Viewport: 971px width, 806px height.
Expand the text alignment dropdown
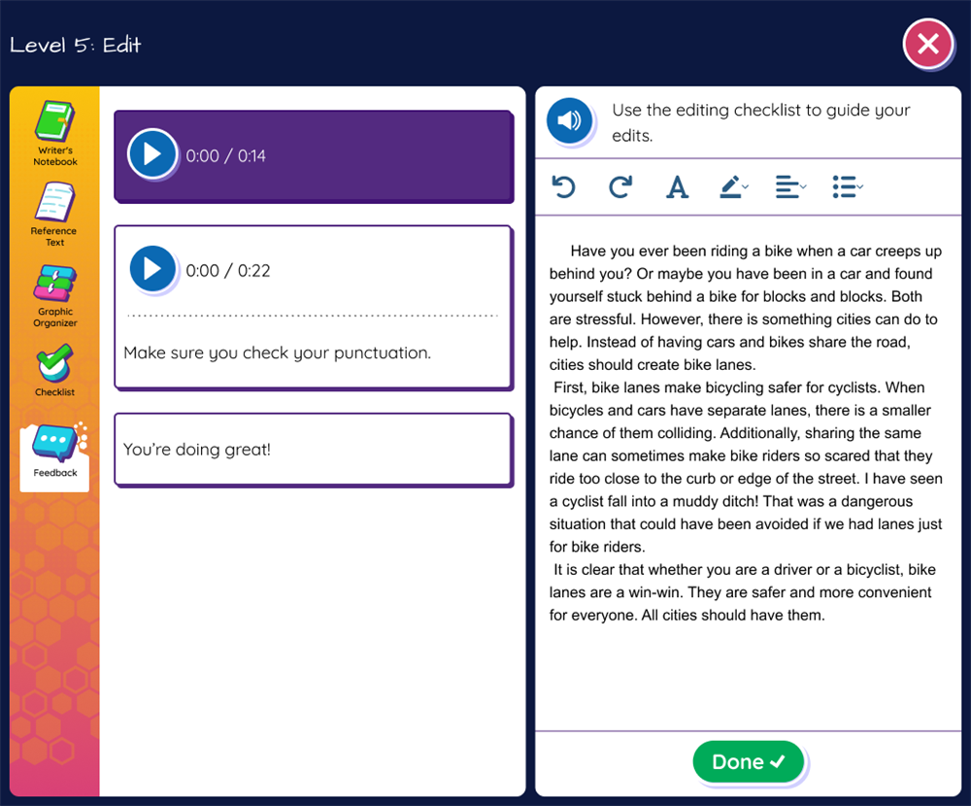[x=790, y=186]
